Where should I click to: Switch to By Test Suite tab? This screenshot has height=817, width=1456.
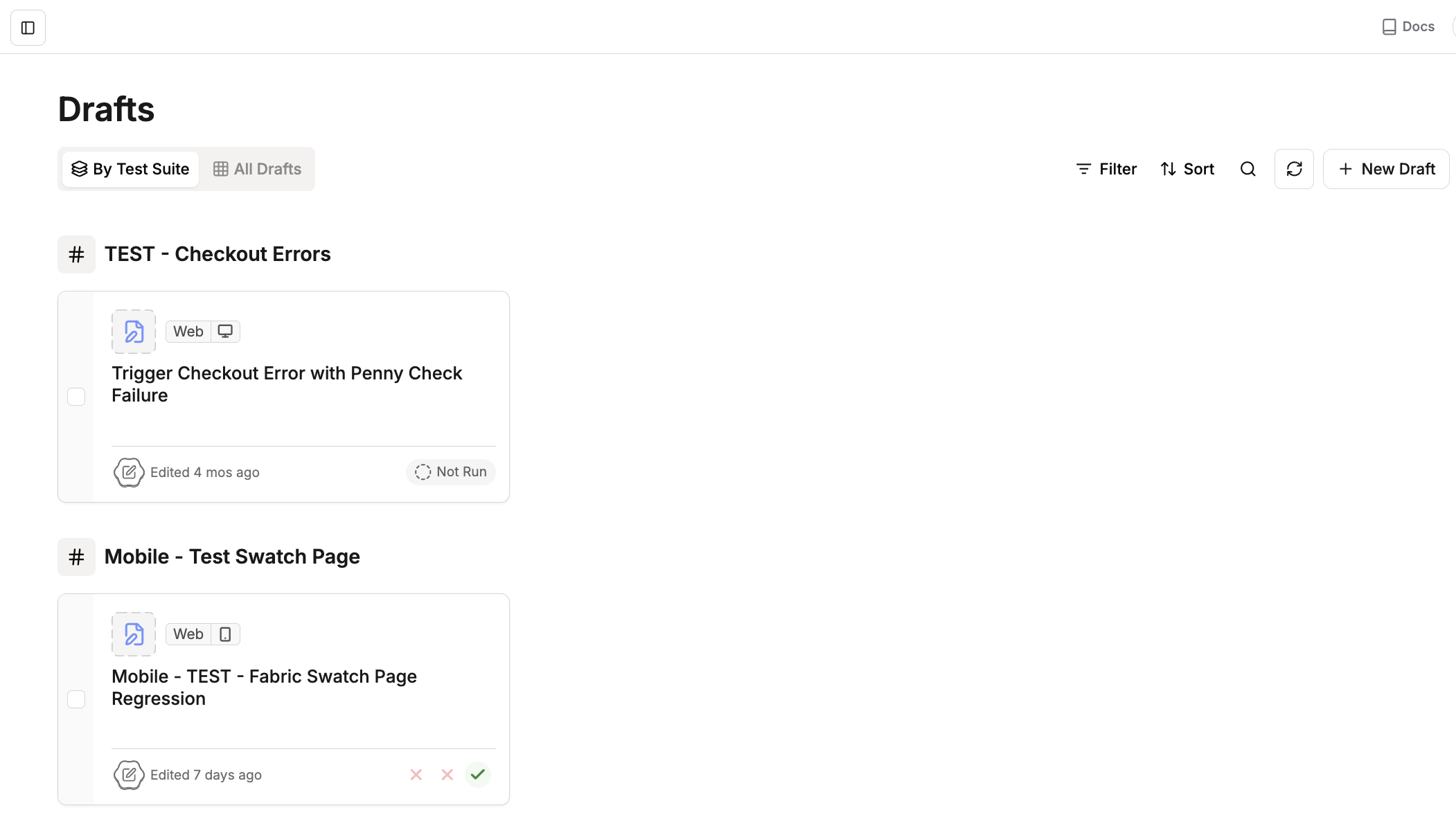130,169
